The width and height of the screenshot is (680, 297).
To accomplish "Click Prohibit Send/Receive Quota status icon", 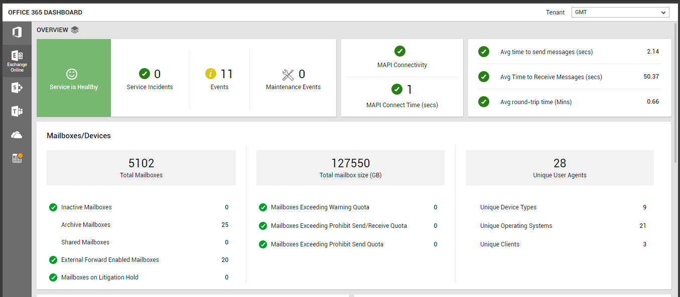I will click(x=262, y=226).
